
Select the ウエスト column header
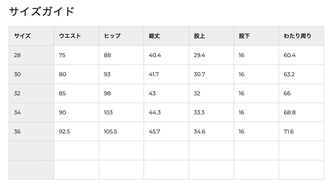(77, 36)
